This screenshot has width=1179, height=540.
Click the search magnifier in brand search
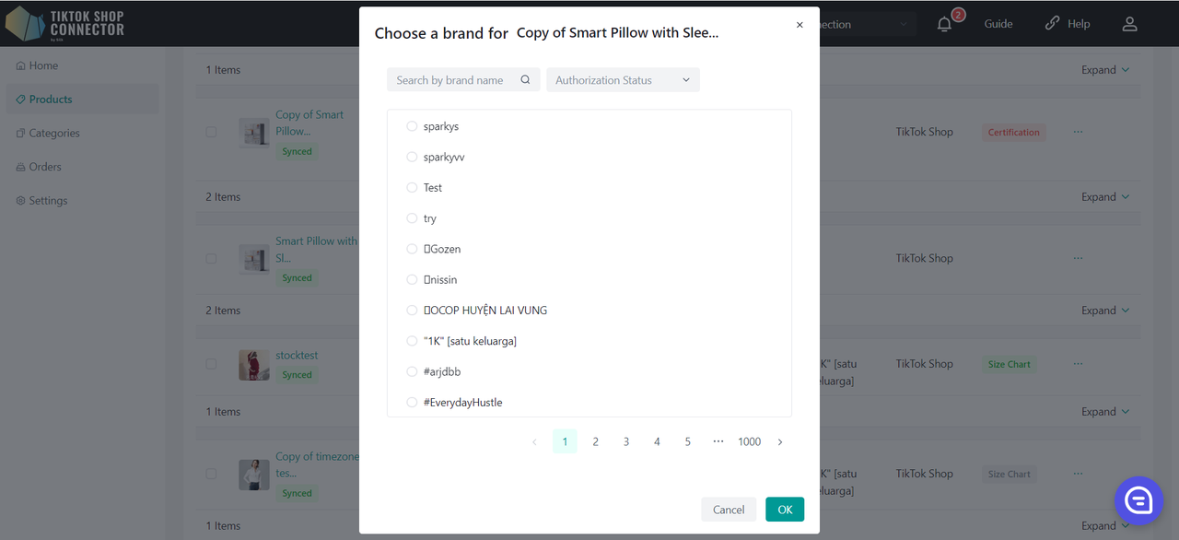tap(525, 80)
